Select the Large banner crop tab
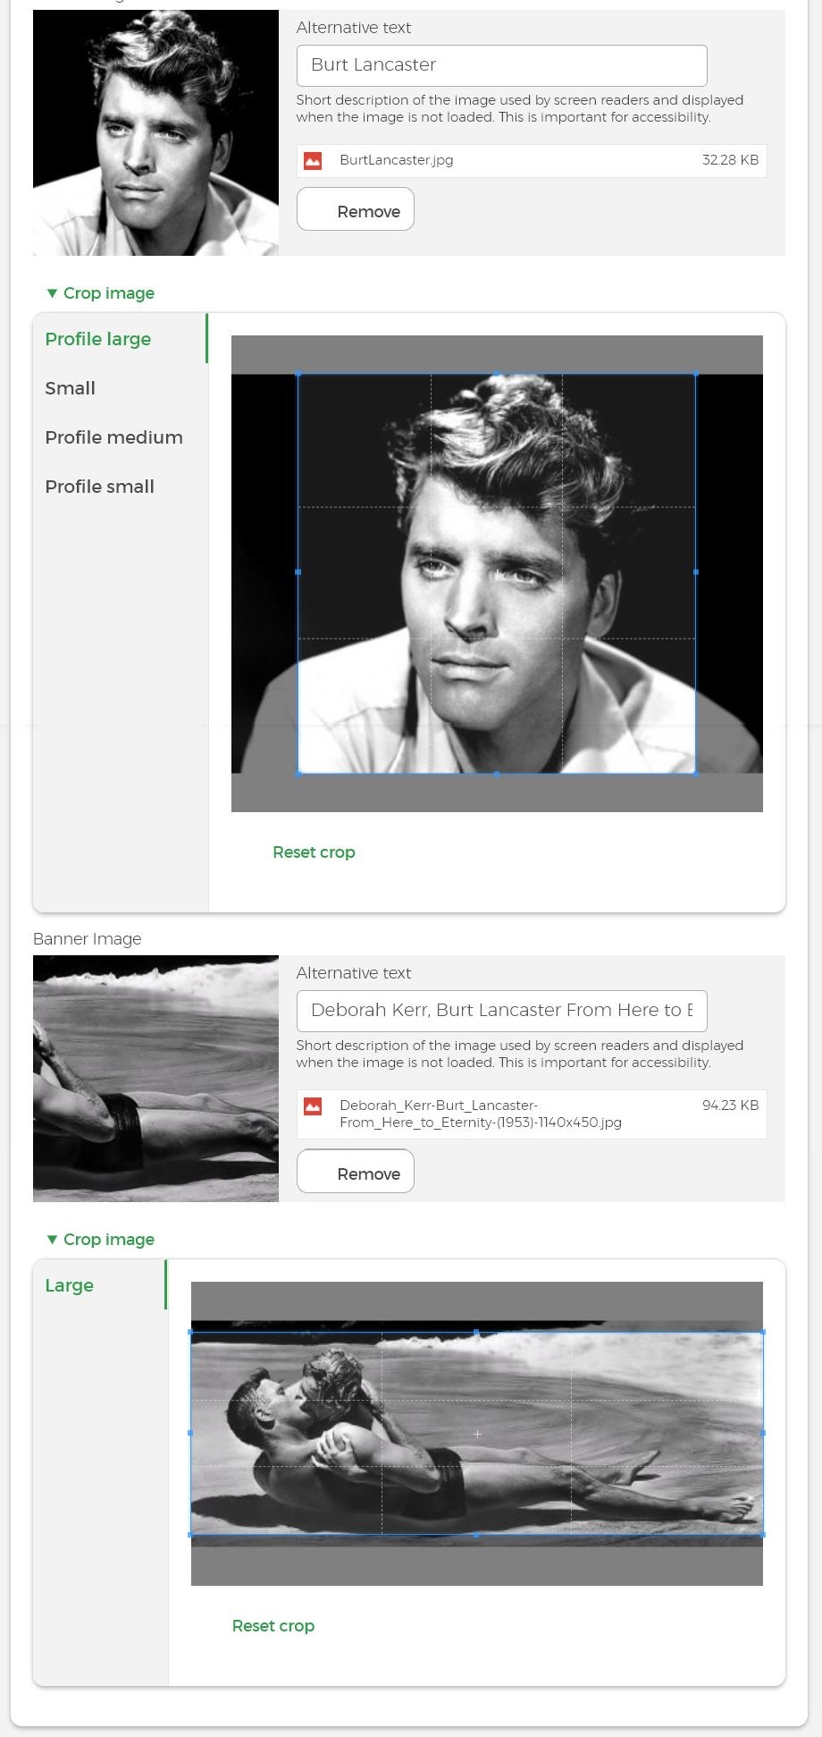This screenshot has width=822, height=1737. 69,1285
